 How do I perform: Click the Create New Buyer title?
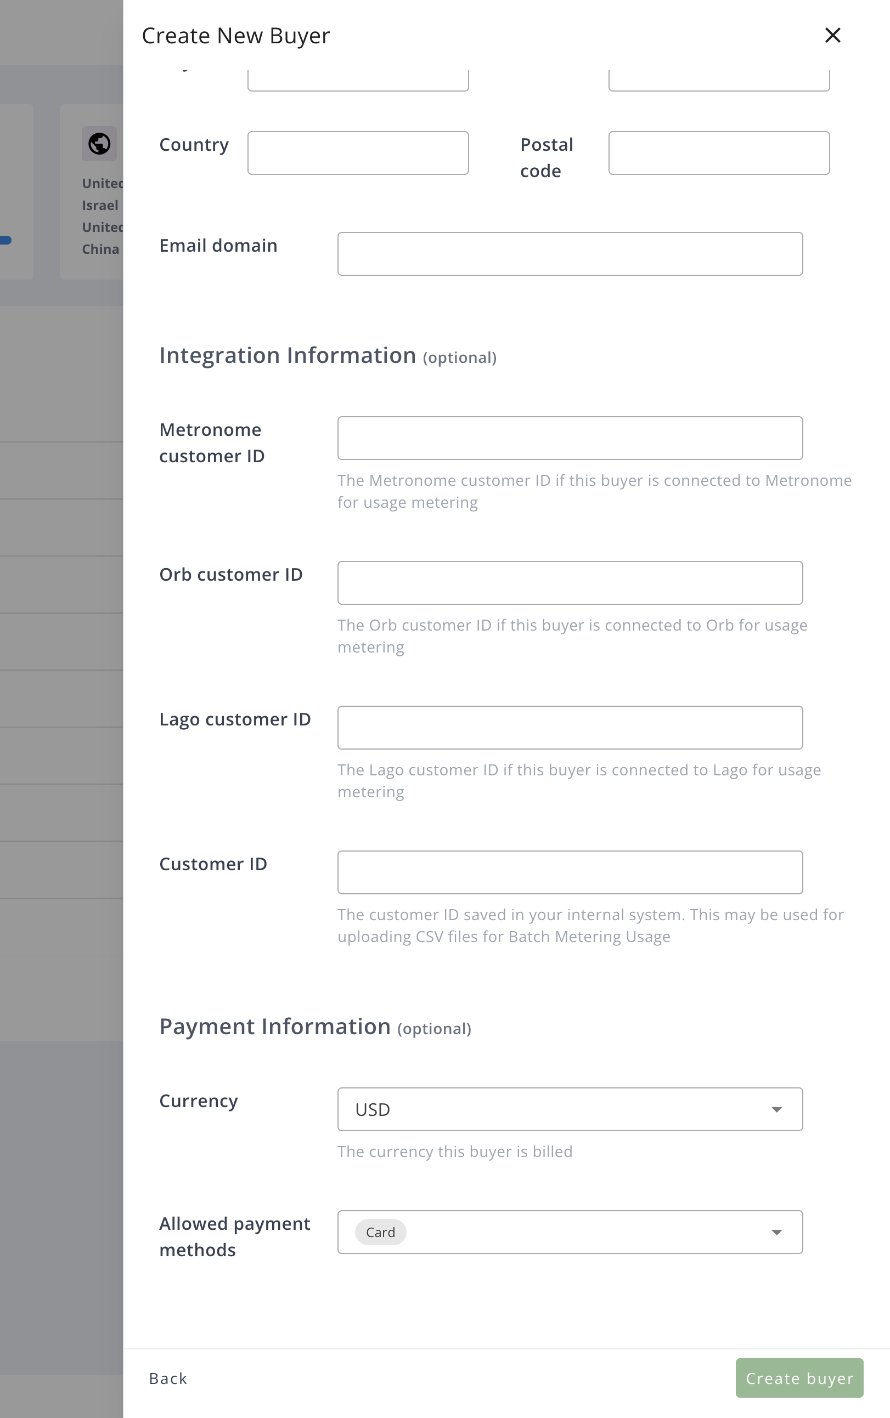235,36
